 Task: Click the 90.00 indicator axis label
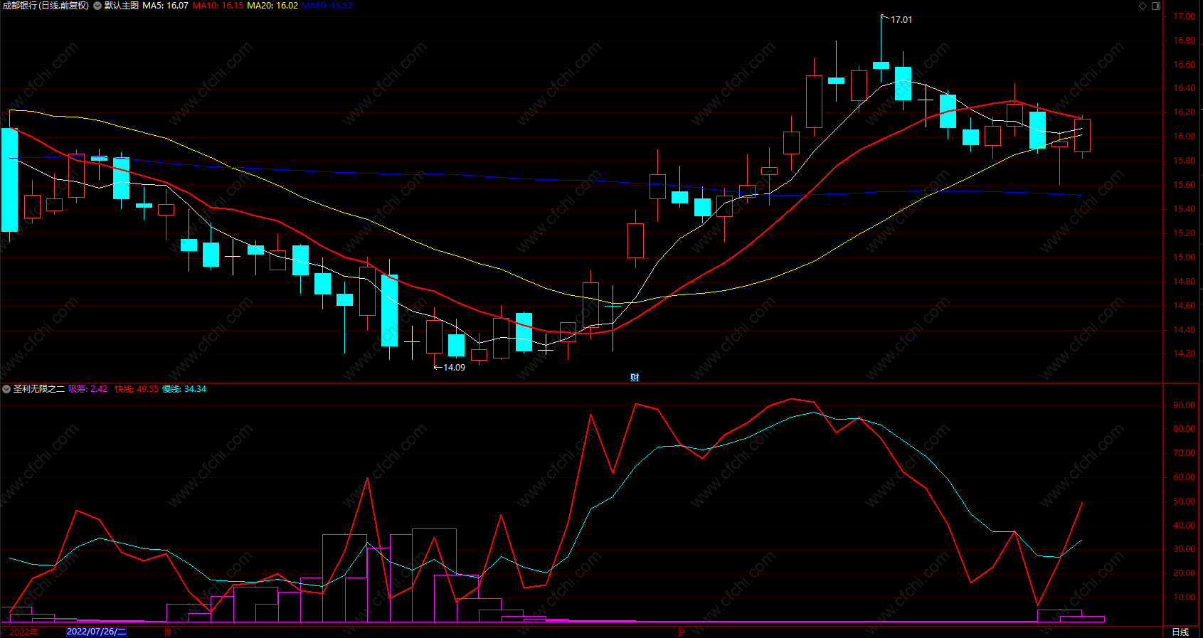1185,405
